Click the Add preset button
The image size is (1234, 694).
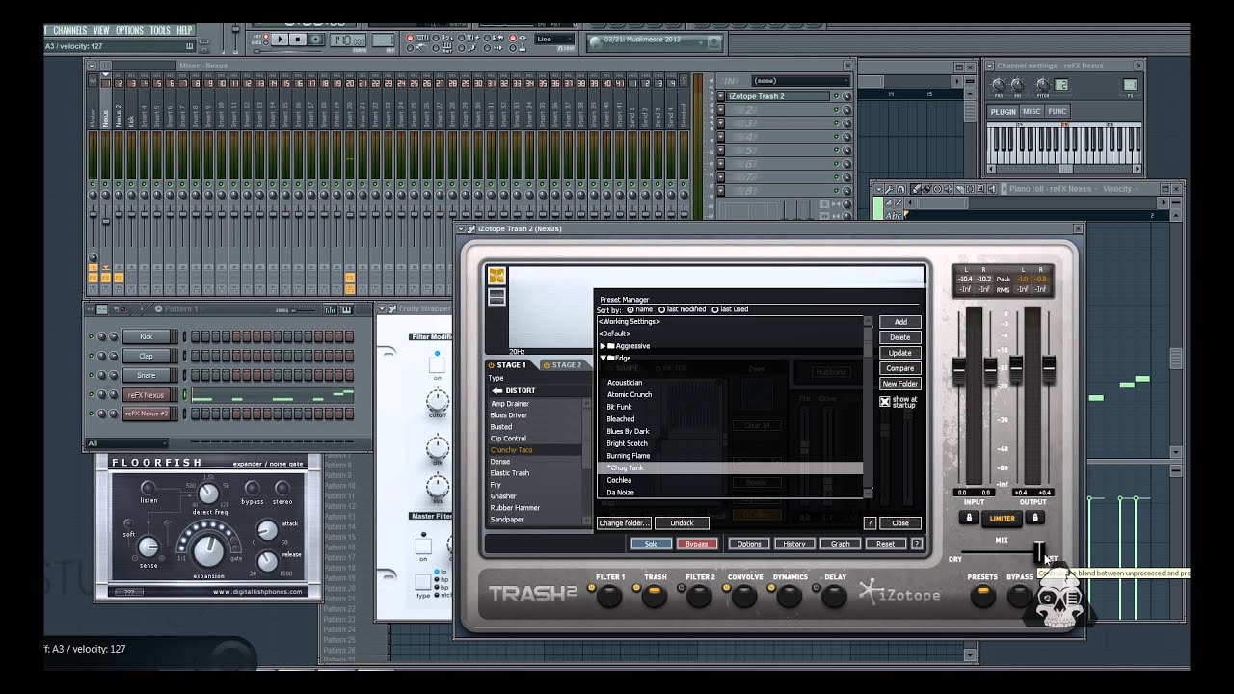coord(899,322)
